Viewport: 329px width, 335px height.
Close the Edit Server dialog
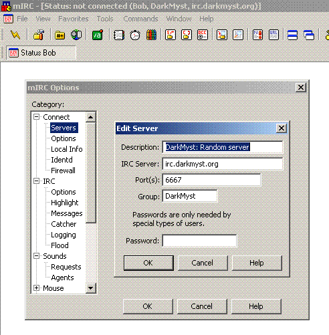282,128
